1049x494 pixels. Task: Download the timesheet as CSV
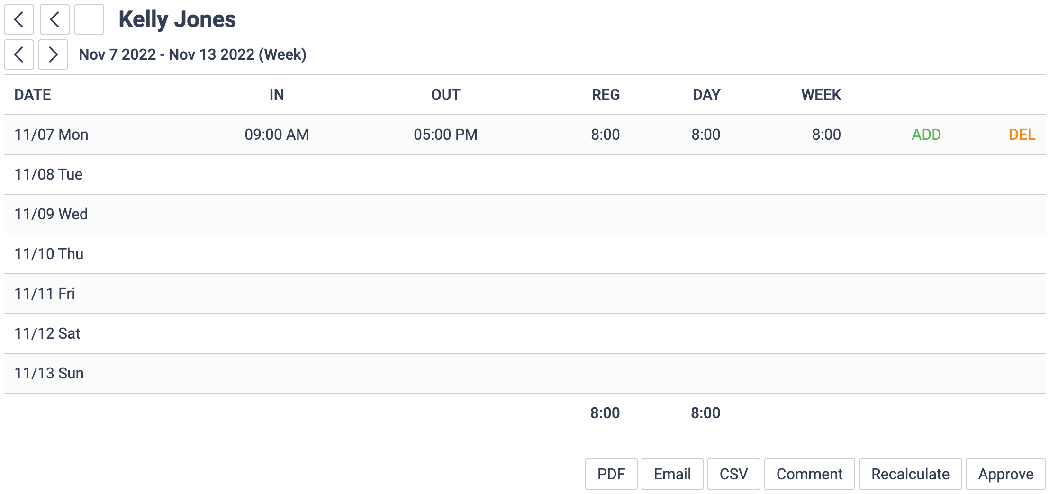click(x=733, y=474)
